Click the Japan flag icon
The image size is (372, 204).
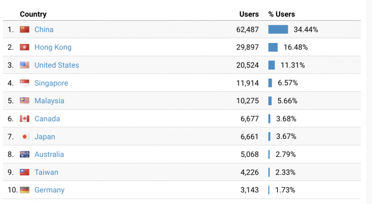[x=25, y=136]
